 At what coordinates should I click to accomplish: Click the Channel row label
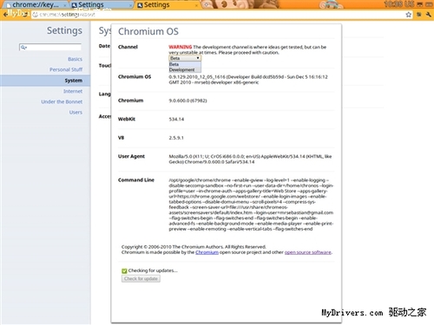tap(128, 47)
